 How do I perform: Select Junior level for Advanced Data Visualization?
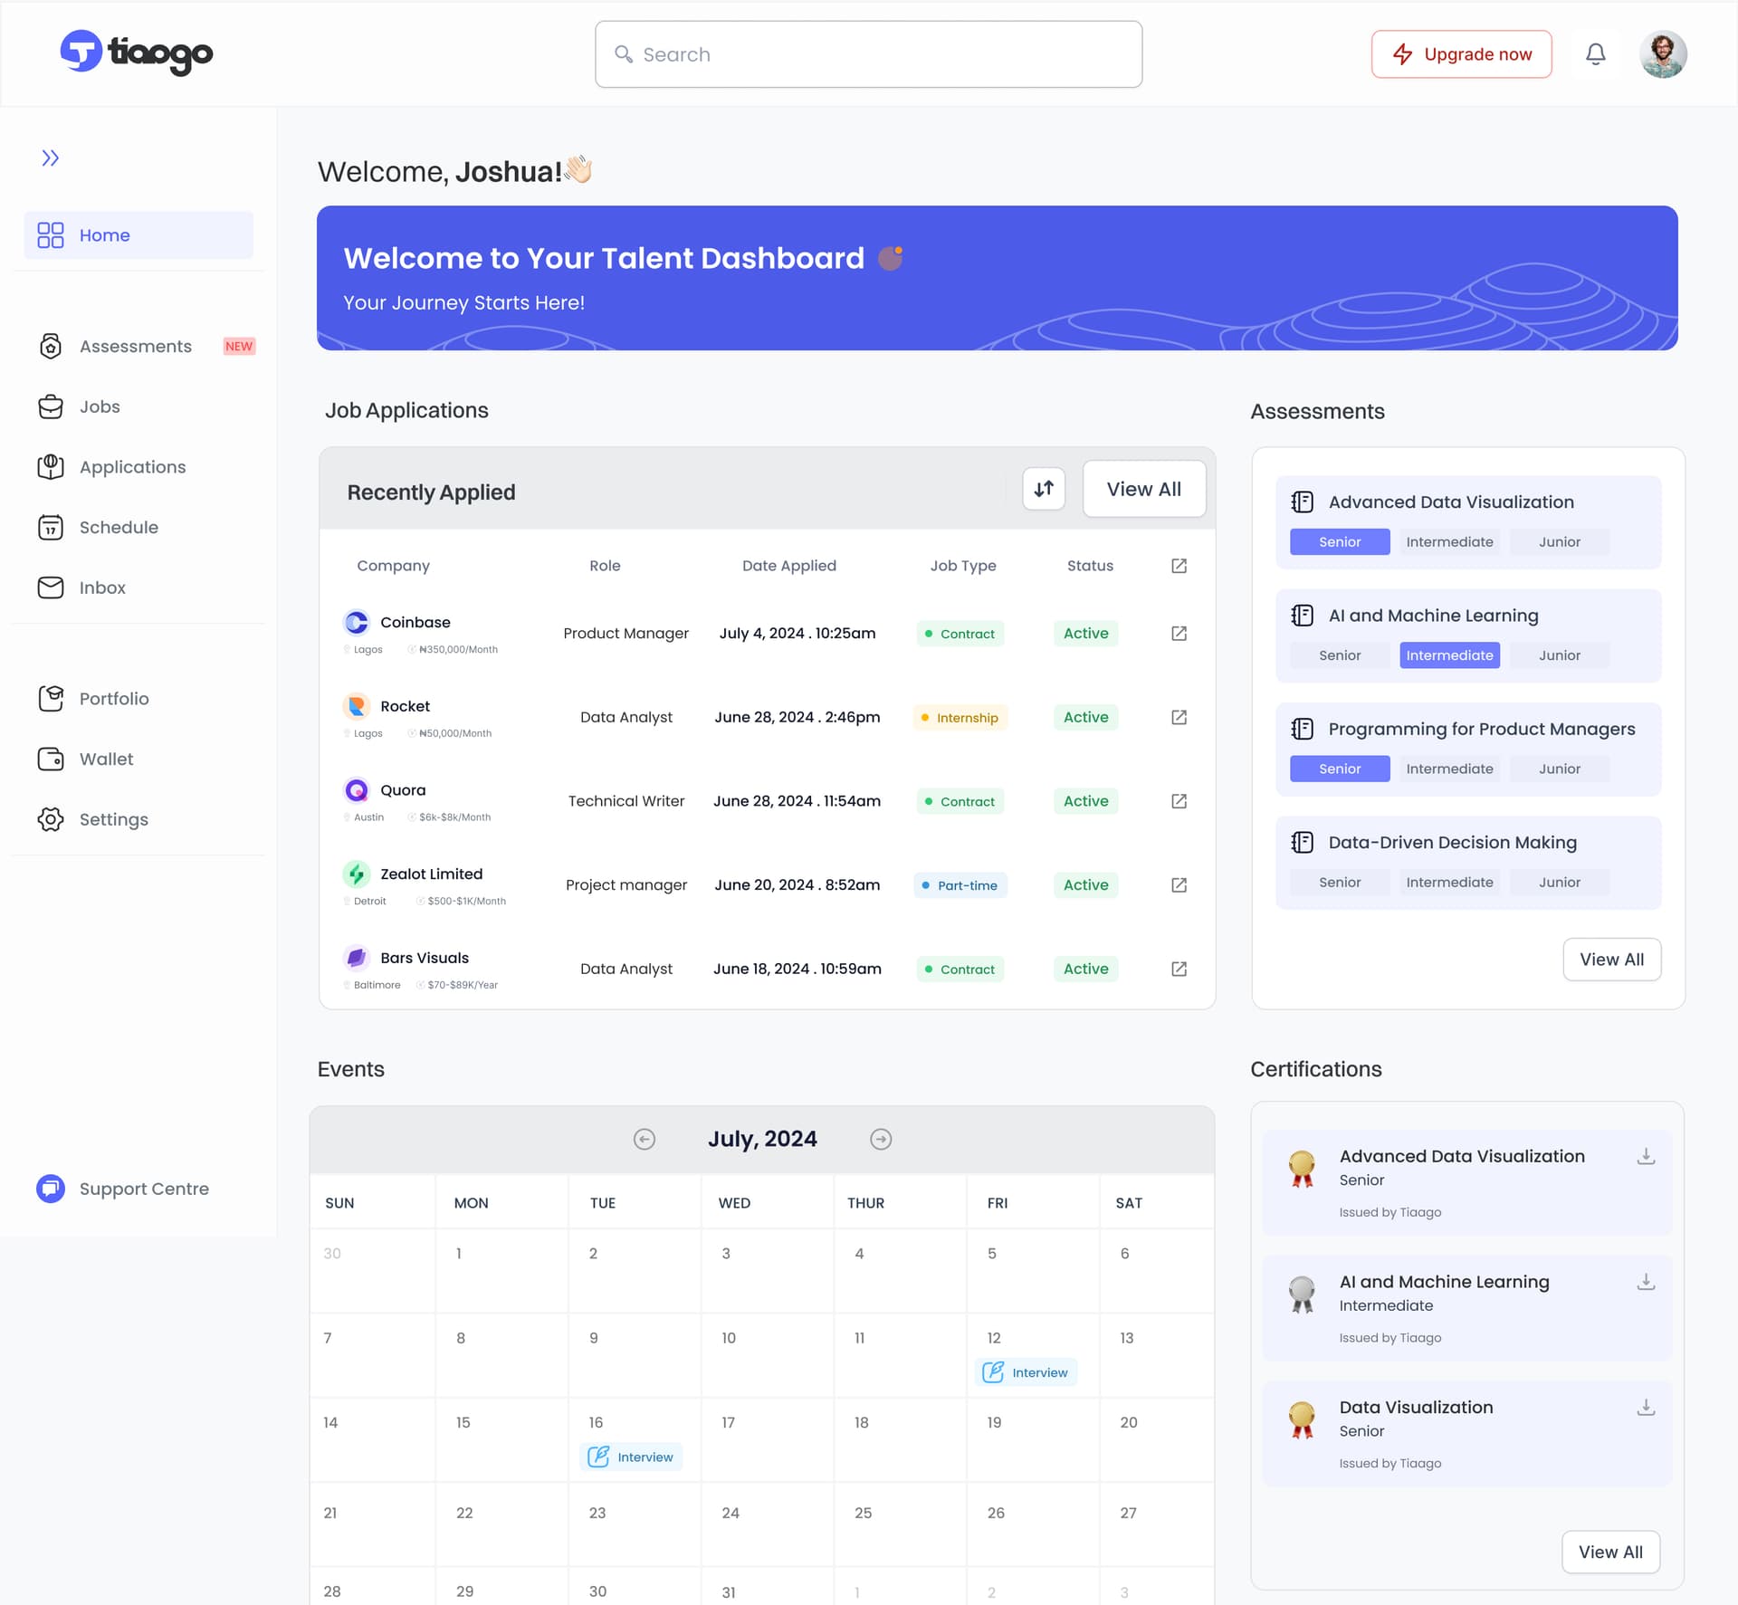(1559, 541)
